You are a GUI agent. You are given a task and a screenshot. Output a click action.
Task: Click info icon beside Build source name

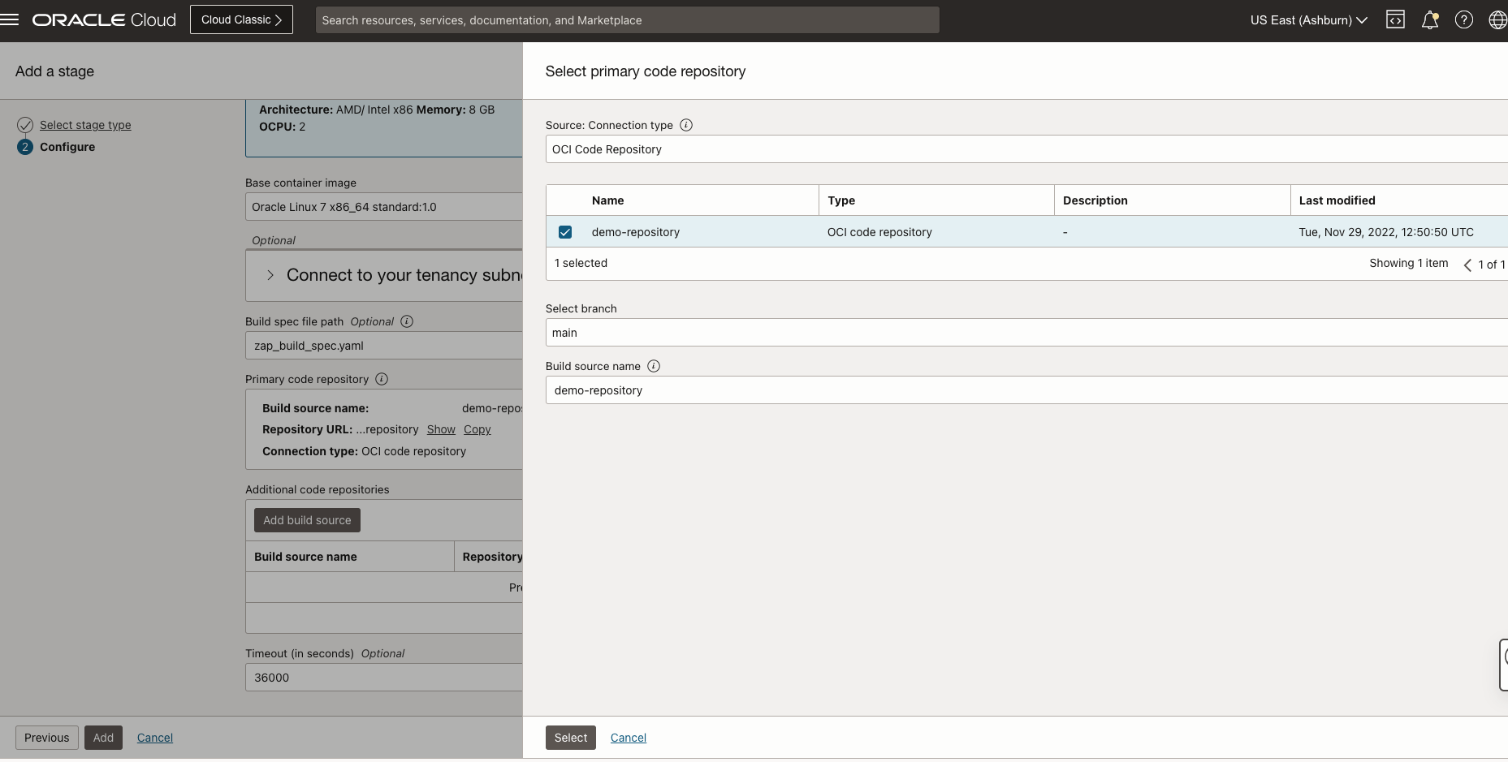pyautogui.click(x=654, y=366)
